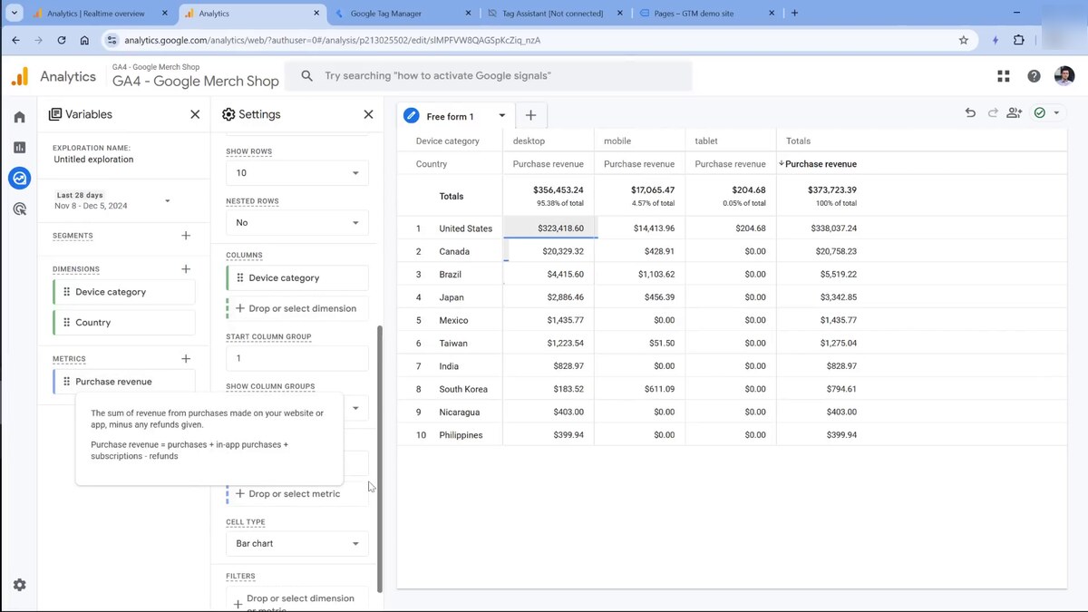The width and height of the screenshot is (1088, 612).
Task: Open the Reports icon in left navigation
Action: point(19,148)
